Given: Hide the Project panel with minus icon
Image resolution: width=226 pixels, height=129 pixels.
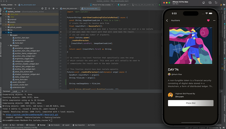Looking at the screenshot, I should click(x=57, y=8).
